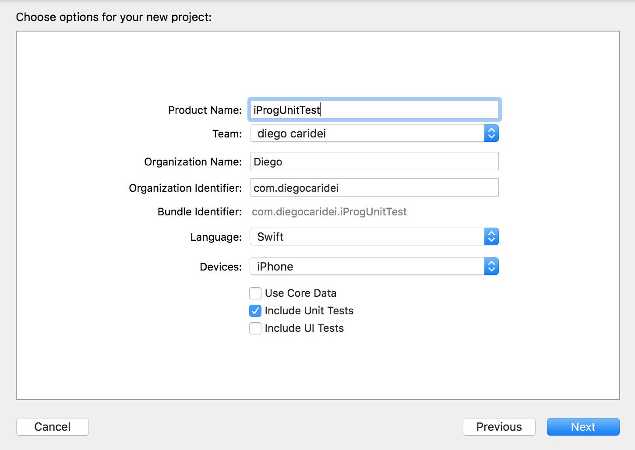The width and height of the screenshot is (635, 450).
Task: Click the Product Name: label
Action: (x=205, y=110)
